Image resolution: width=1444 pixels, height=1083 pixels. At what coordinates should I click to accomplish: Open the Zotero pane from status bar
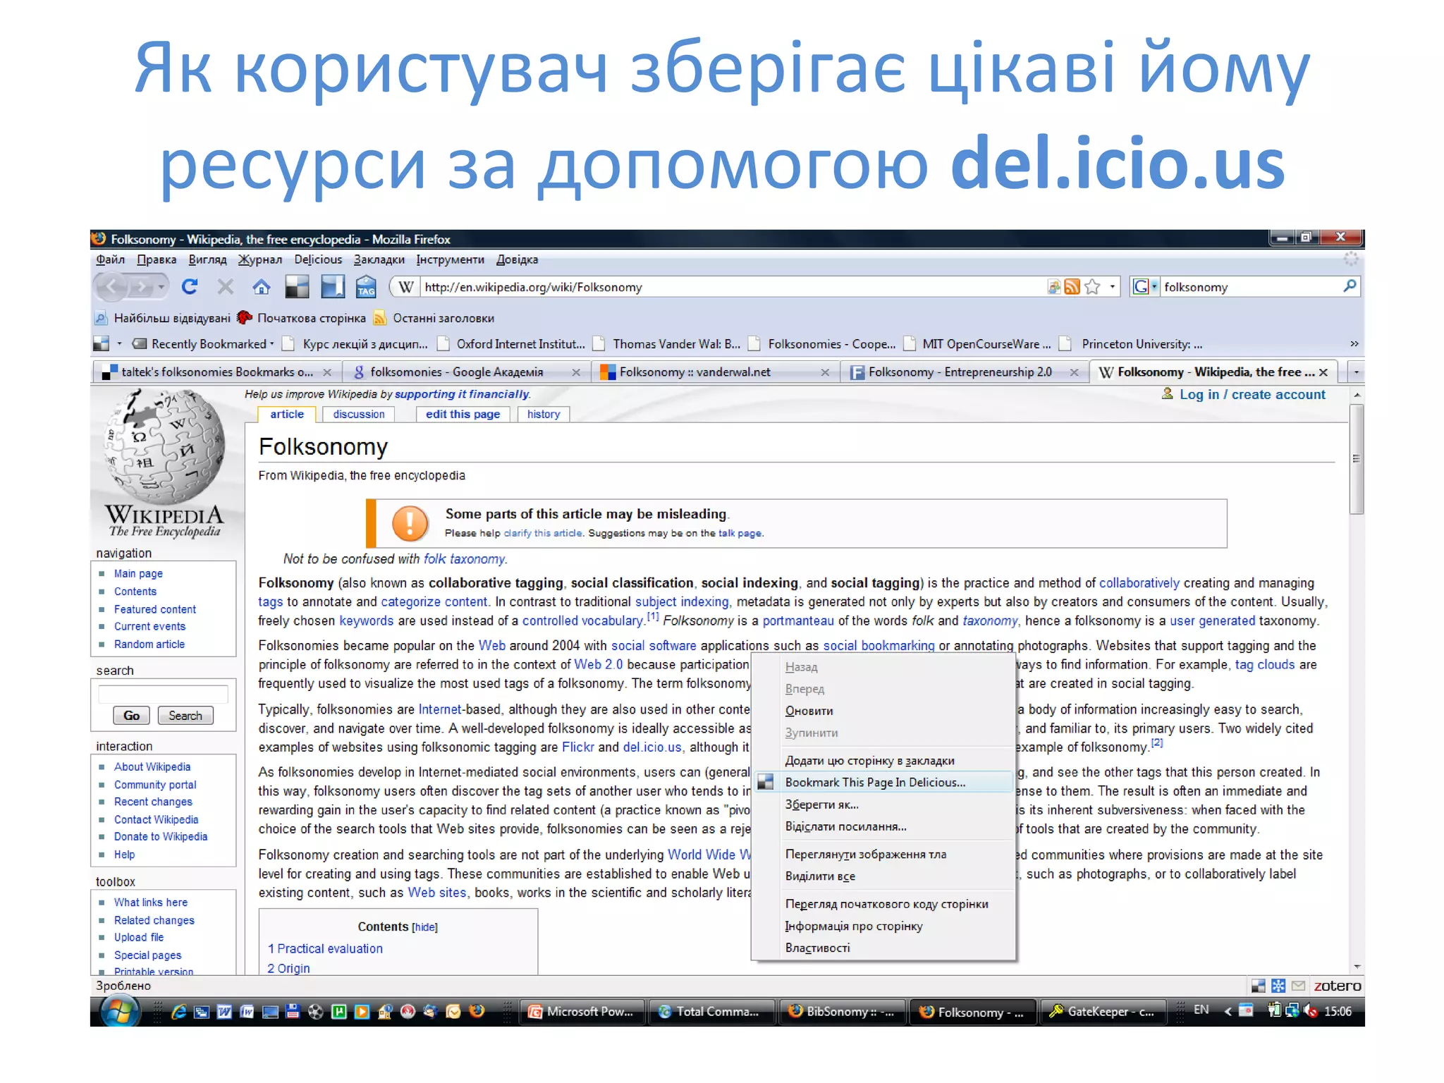(x=1337, y=986)
